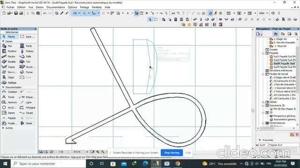Select the Escalier stair tool
The width and height of the screenshot is (300, 168).
click(9, 62)
